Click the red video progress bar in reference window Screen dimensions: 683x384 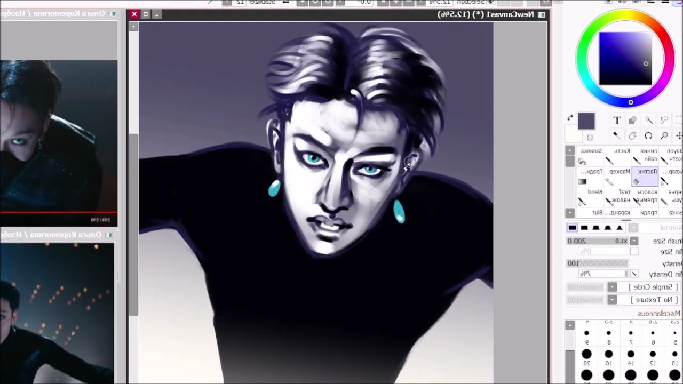click(59, 212)
